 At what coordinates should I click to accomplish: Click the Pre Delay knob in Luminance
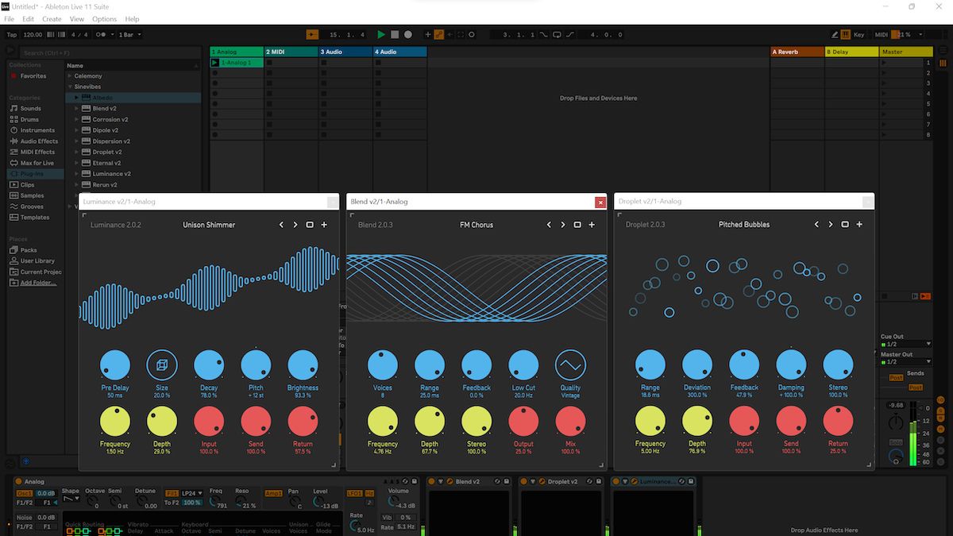[115, 365]
